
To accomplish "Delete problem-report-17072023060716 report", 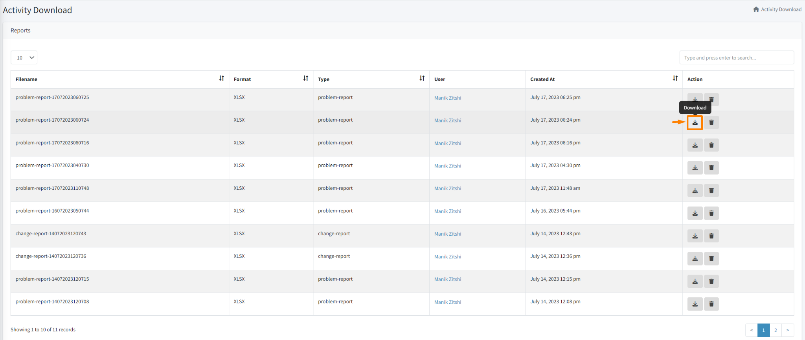I will coord(711,145).
